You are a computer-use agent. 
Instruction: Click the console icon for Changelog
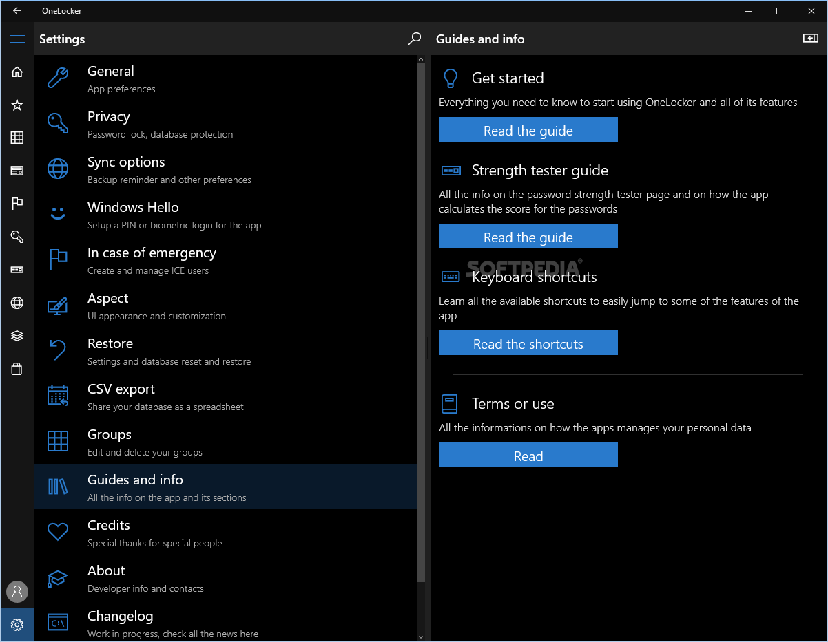[58, 623]
